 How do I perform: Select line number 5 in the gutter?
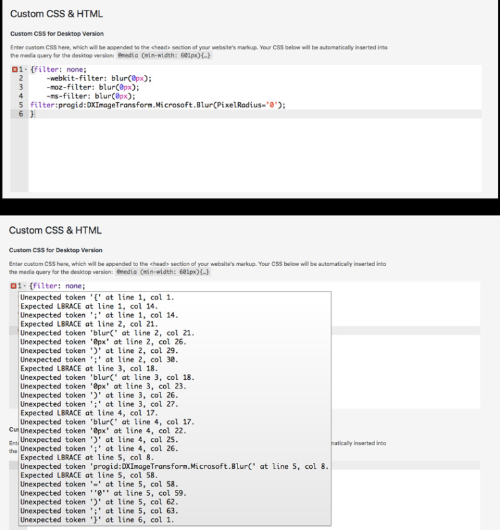21,105
